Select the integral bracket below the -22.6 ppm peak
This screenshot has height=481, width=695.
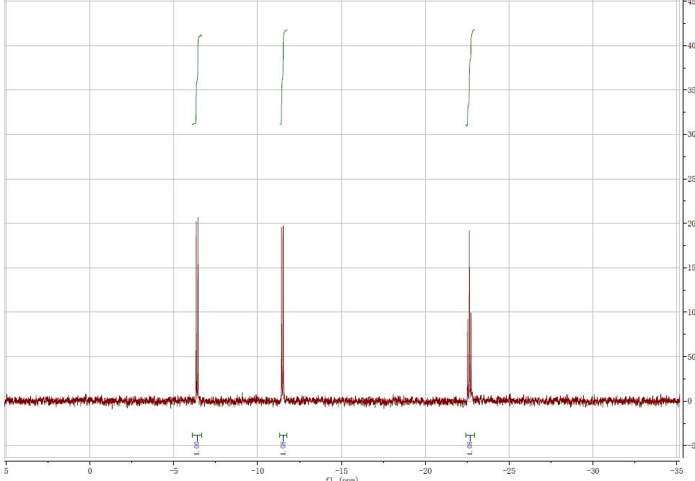471,435
